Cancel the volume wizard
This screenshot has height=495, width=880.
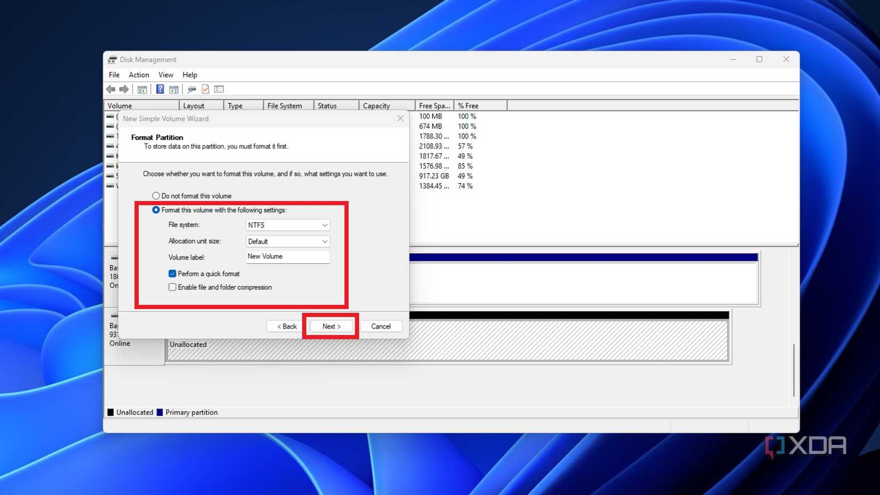381,326
